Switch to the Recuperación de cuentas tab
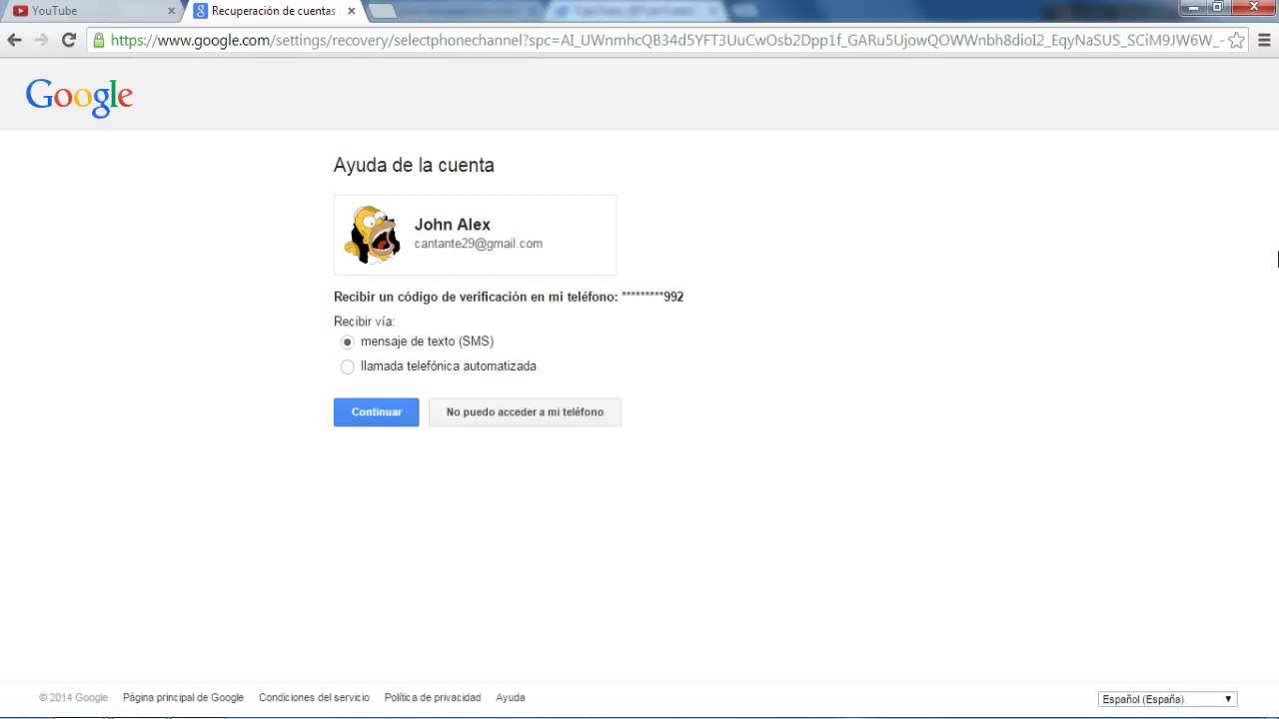Screen dimensions: 1279x719 [272, 11]
